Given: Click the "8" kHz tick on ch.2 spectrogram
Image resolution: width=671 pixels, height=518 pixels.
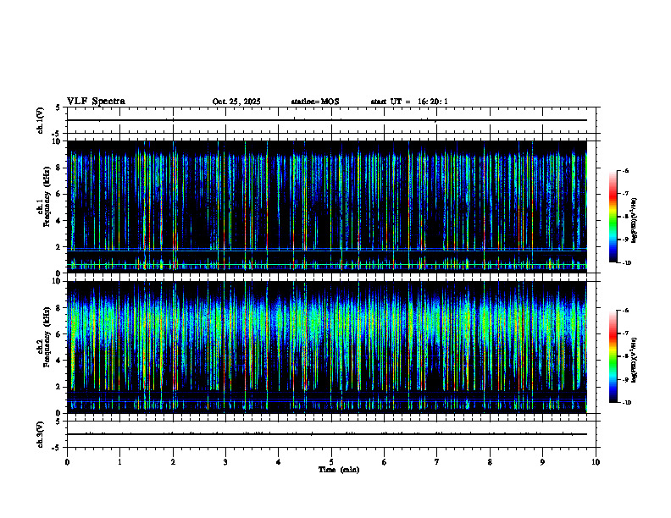Looking at the screenshot, I should (x=59, y=308).
